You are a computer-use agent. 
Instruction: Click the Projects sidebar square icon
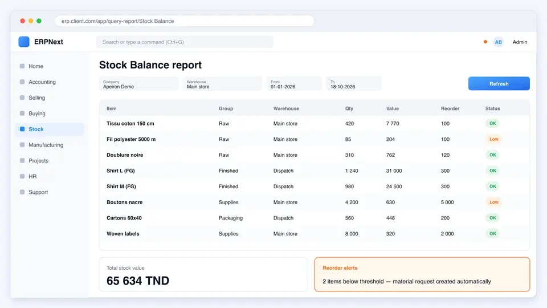pos(22,160)
